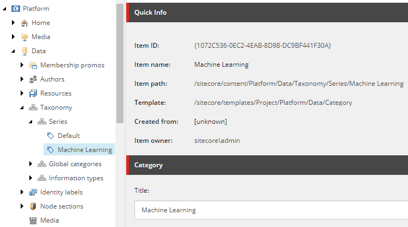Click the Identity labels icon
This screenshot has height=227, width=408.
coord(33,192)
